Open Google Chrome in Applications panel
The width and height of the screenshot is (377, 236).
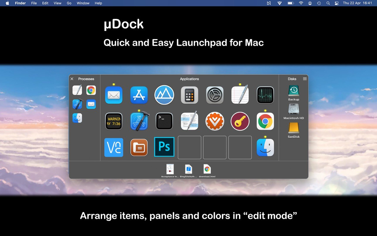(265, 121)
